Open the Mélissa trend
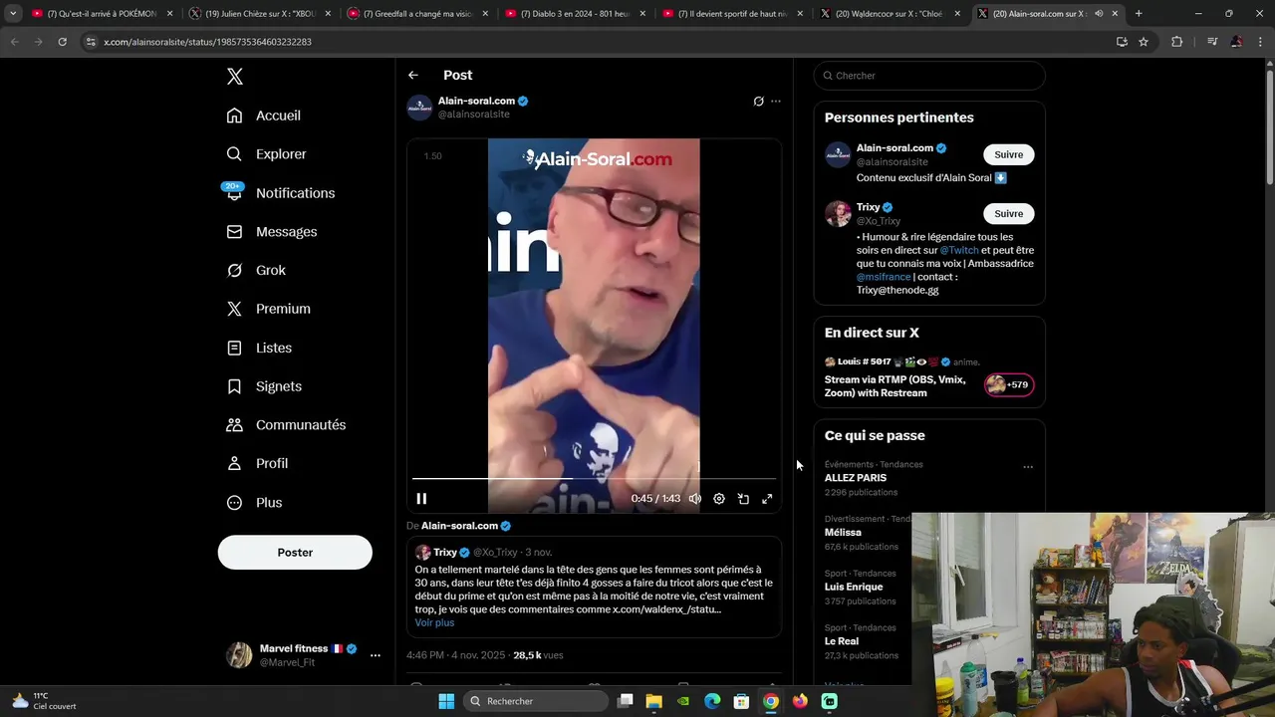 (x=843, y=533)
